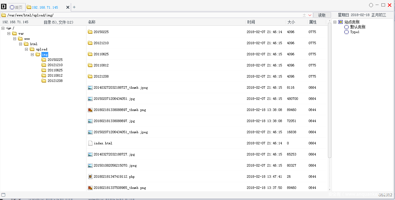This screenshot has height=200, width=395.
Task: Click the root drive icon in tree
Action: point(9,28)
